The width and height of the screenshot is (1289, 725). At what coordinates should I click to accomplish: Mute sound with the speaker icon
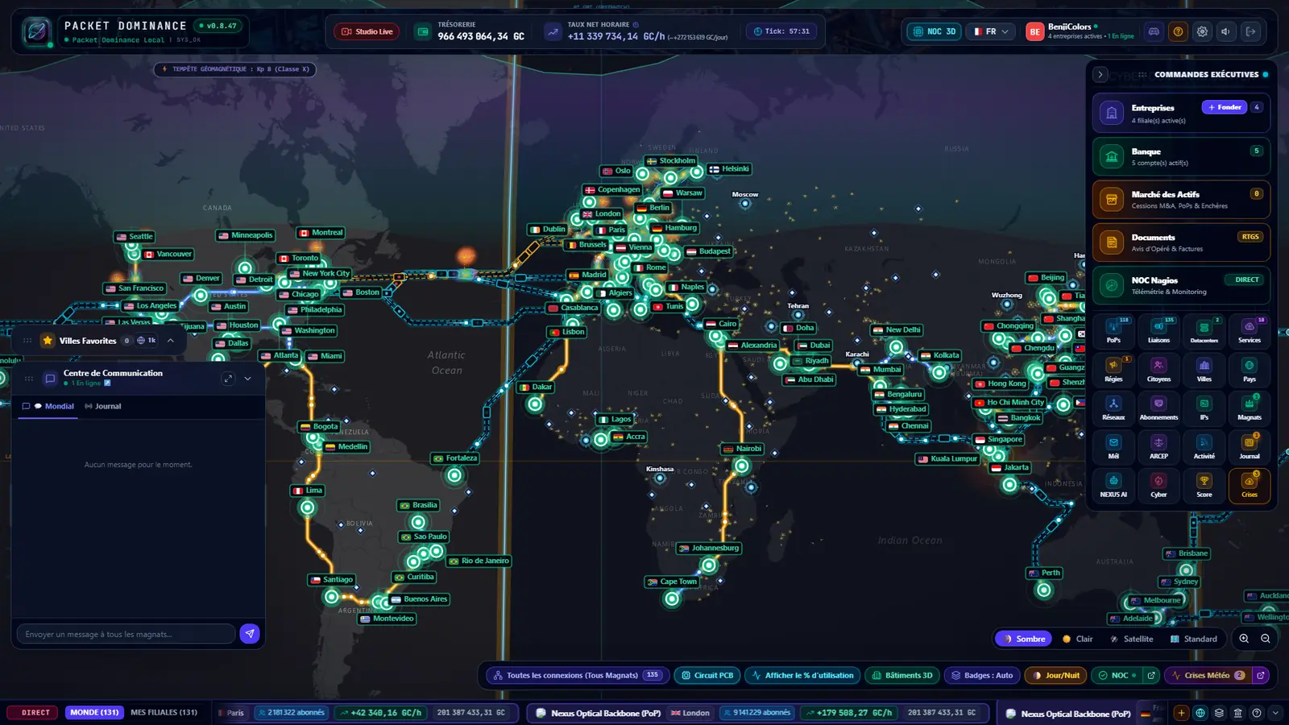1226,31
